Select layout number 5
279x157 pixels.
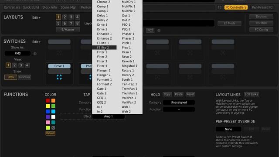pyautogui.click(x=58, y=23)
